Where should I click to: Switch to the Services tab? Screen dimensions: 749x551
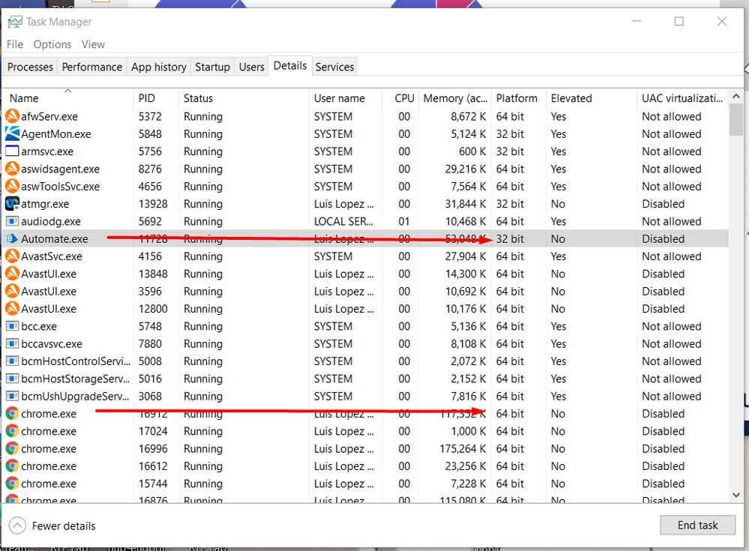pos(334,67)
